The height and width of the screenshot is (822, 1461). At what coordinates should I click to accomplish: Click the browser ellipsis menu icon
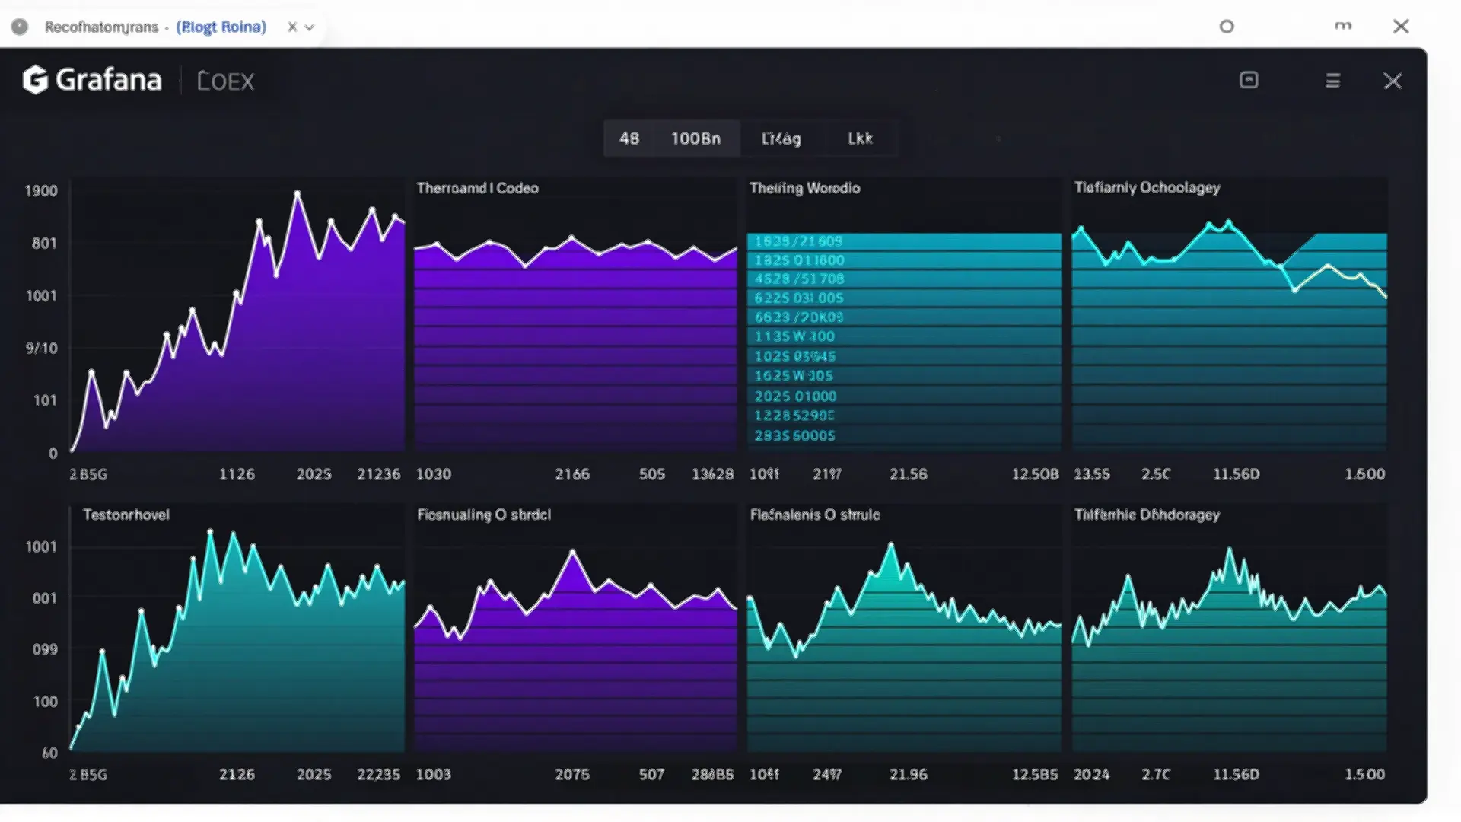(x=1343, y=26)
